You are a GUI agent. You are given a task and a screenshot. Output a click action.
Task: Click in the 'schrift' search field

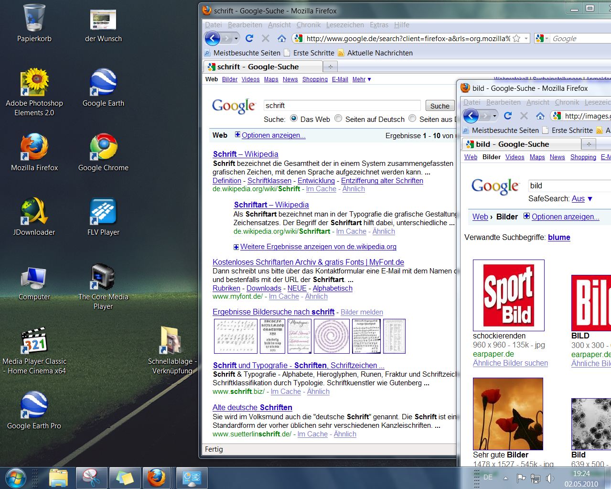click(x=342, y=106)
